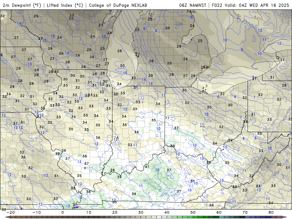Image resolution: width=292 pixels, height=219 pixels.
Task: Click the 50 label on the color scale
Action: 193,212
